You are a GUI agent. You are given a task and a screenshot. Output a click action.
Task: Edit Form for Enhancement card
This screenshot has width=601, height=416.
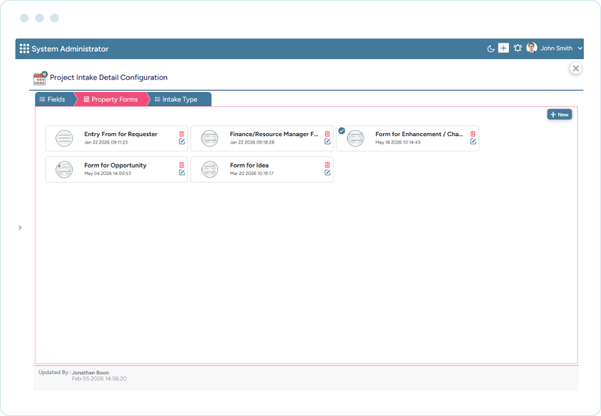473,141
